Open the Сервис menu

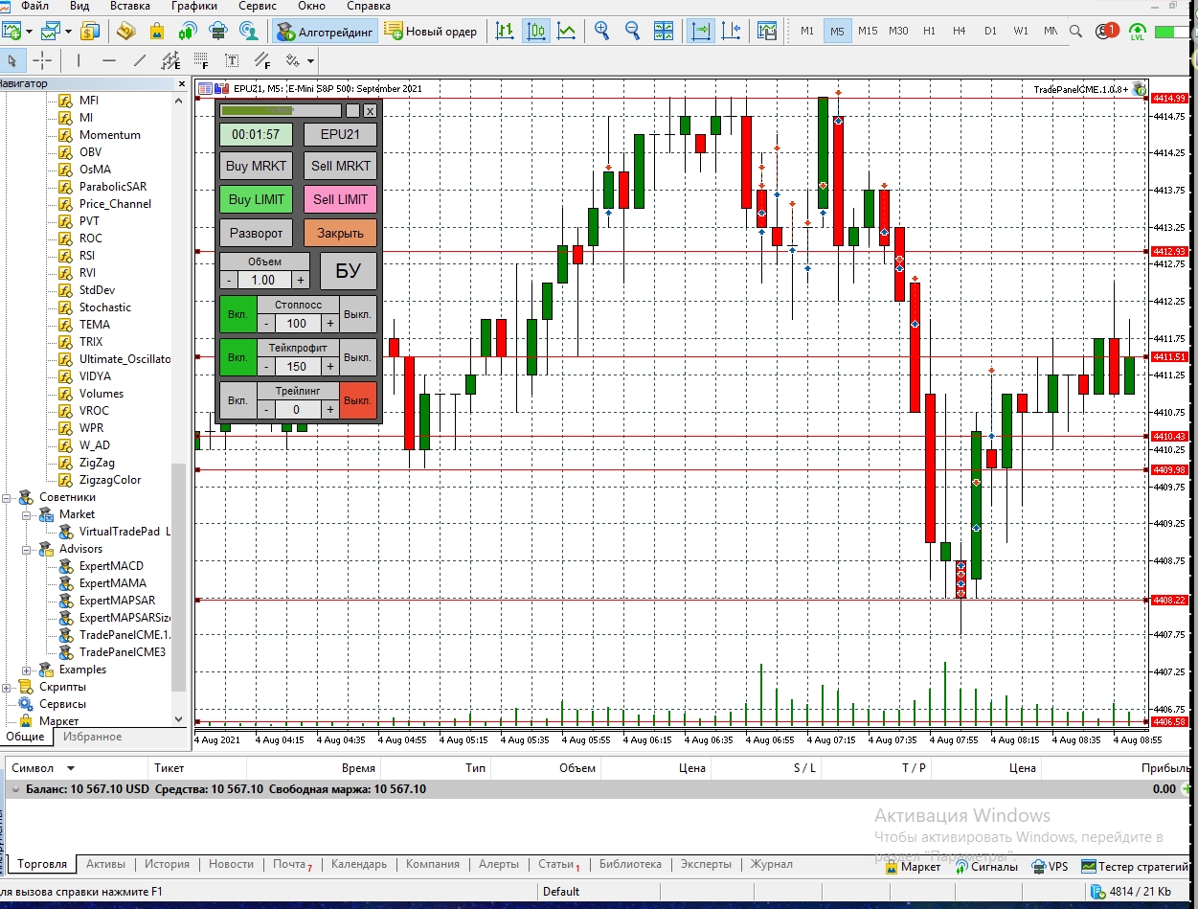click(258, 6)
